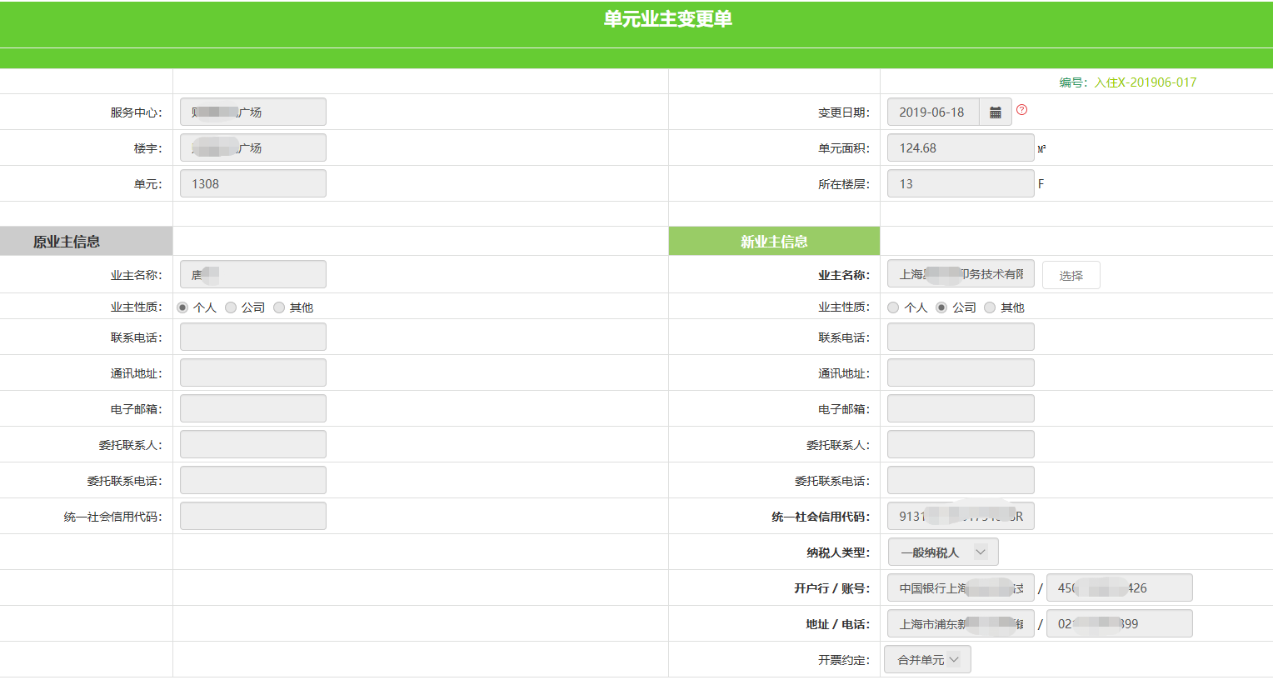Focus the new owner 委托联系人 field
The width and height of the screenshot is (1273, 680).
point(960,445)
